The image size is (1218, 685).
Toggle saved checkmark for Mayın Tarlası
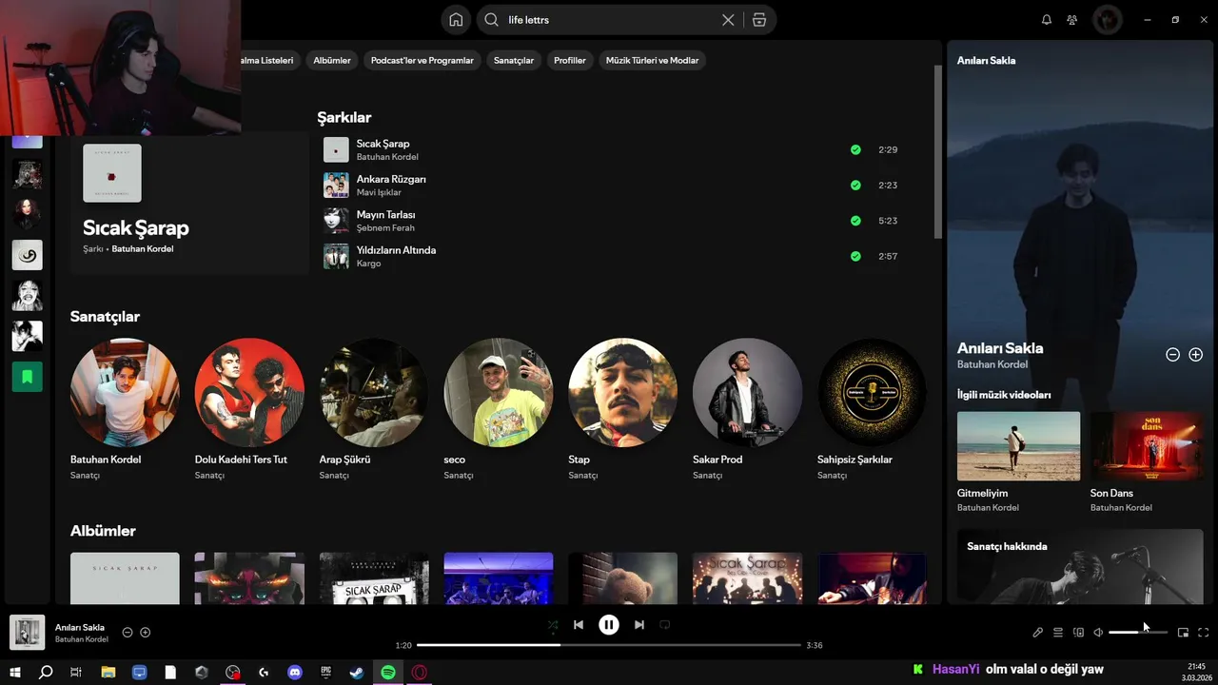tap(855, 221)
